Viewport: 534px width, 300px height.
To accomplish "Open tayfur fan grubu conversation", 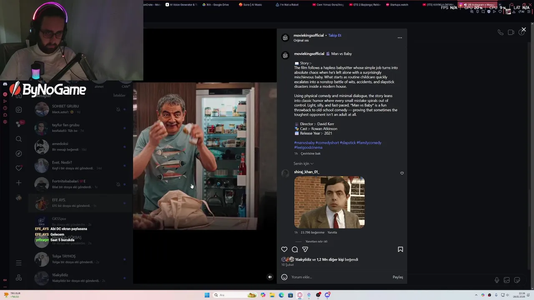I will pyautogui.click(x=80, y=128).
